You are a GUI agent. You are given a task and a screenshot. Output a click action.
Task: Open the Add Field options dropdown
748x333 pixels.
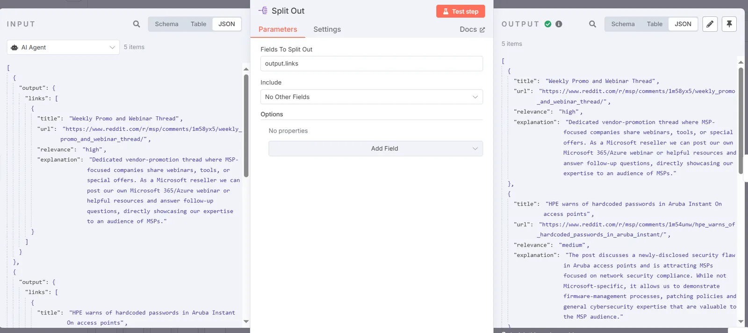coord(375,149)
